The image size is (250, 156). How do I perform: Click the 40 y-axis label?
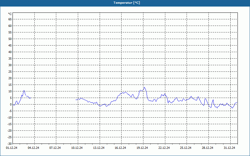10,52
